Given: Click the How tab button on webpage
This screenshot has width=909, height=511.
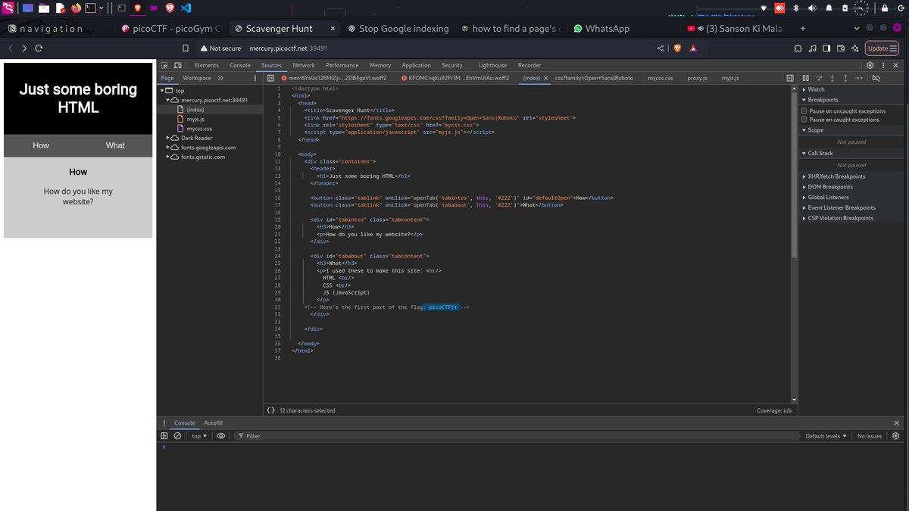Looking at the screenshot, I should (42, 145).
